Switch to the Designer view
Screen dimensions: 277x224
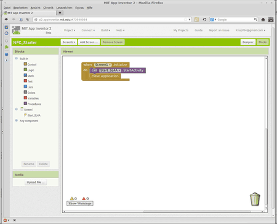point(248,42)
